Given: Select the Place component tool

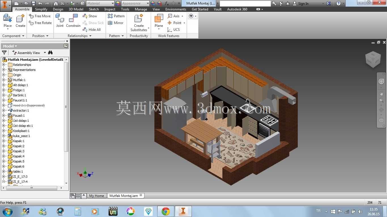Looking at the screenshot, I should pos(8,22).
